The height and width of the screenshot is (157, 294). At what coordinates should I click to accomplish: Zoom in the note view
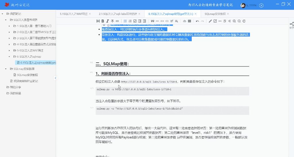click(234, 21)
